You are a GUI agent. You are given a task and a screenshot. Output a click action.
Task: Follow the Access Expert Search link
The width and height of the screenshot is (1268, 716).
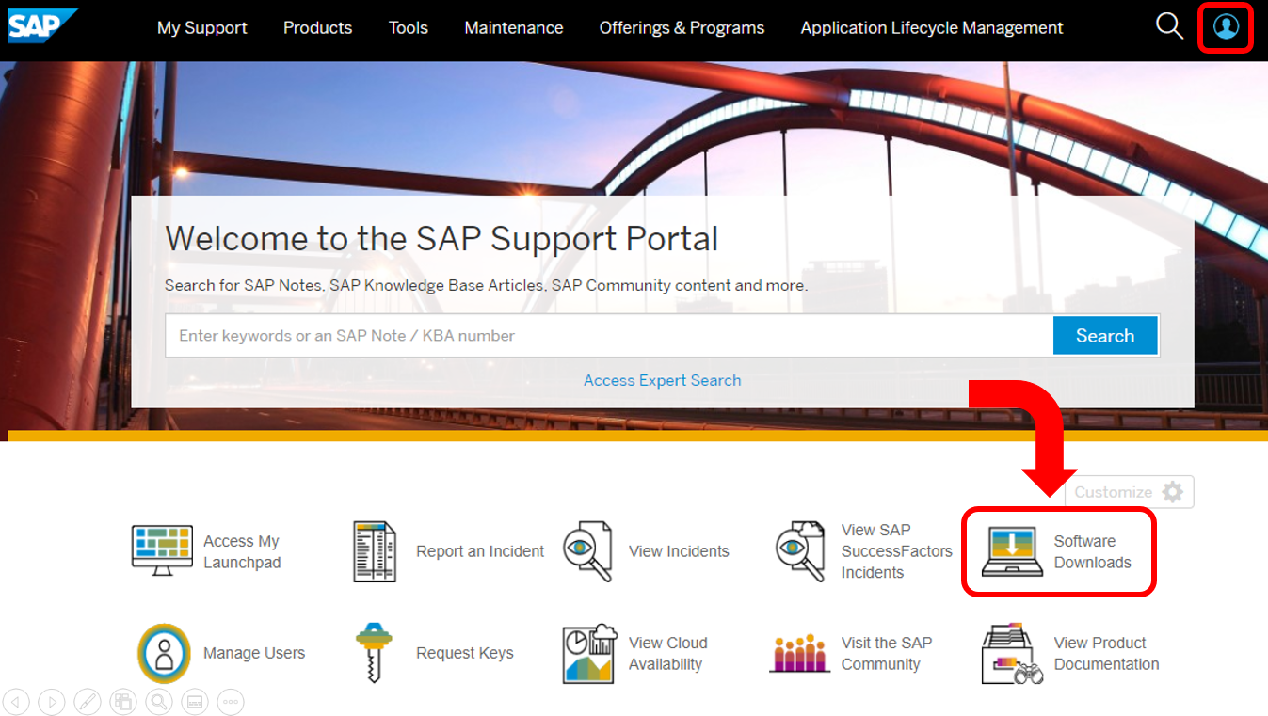coord(662,380)
